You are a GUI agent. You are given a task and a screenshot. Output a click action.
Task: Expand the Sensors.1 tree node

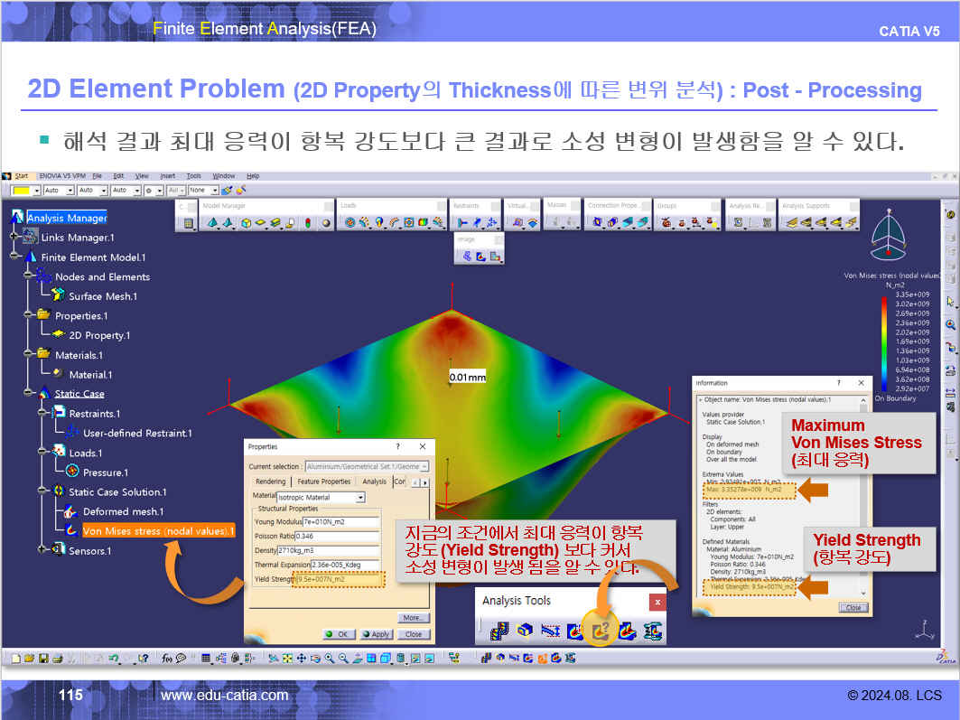coord(42,549)
